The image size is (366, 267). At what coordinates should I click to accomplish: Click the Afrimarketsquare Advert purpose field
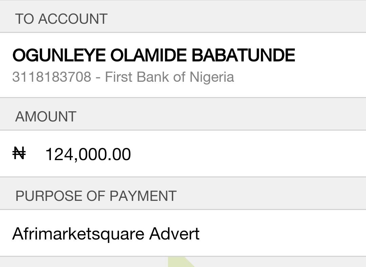[x=106, y=234]
